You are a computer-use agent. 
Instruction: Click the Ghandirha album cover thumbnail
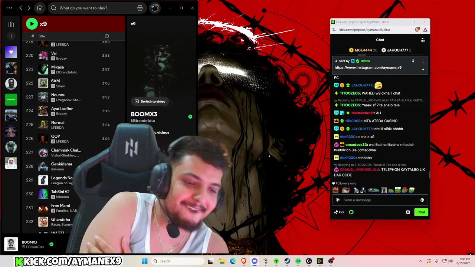43,222
